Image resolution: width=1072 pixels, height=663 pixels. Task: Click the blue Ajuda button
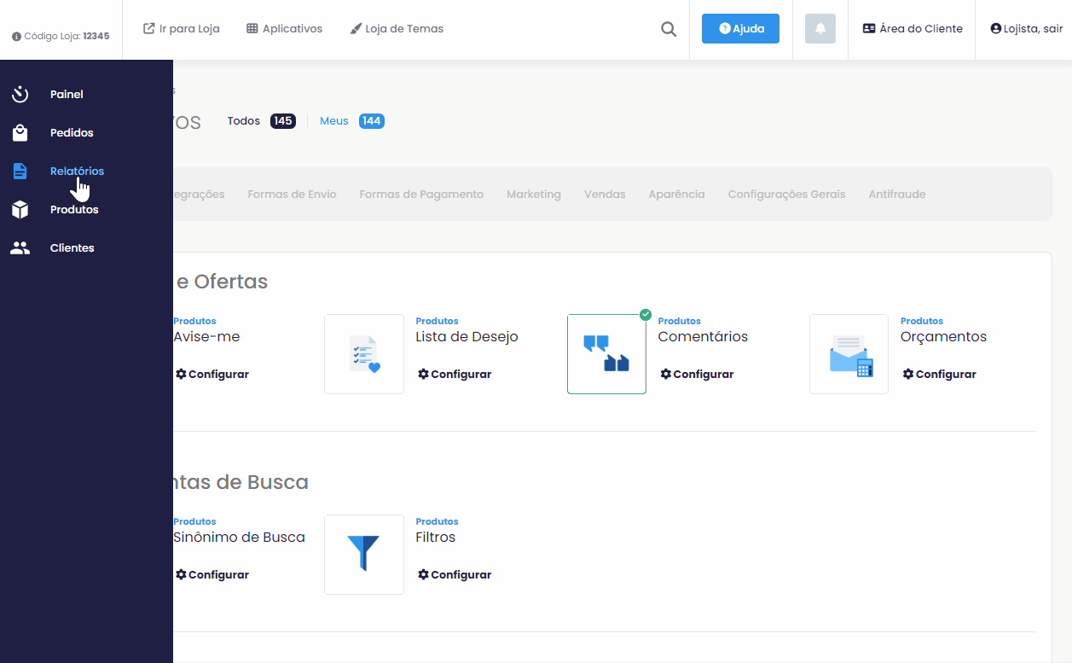[x=740, y=29]
